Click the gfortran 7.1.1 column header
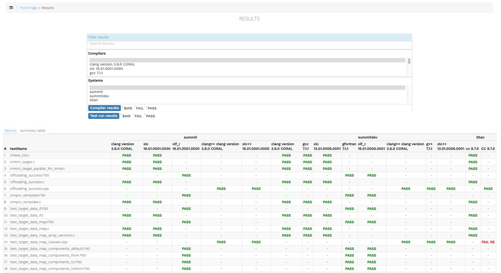Screen dimensions: 501x273 [349, 146]
